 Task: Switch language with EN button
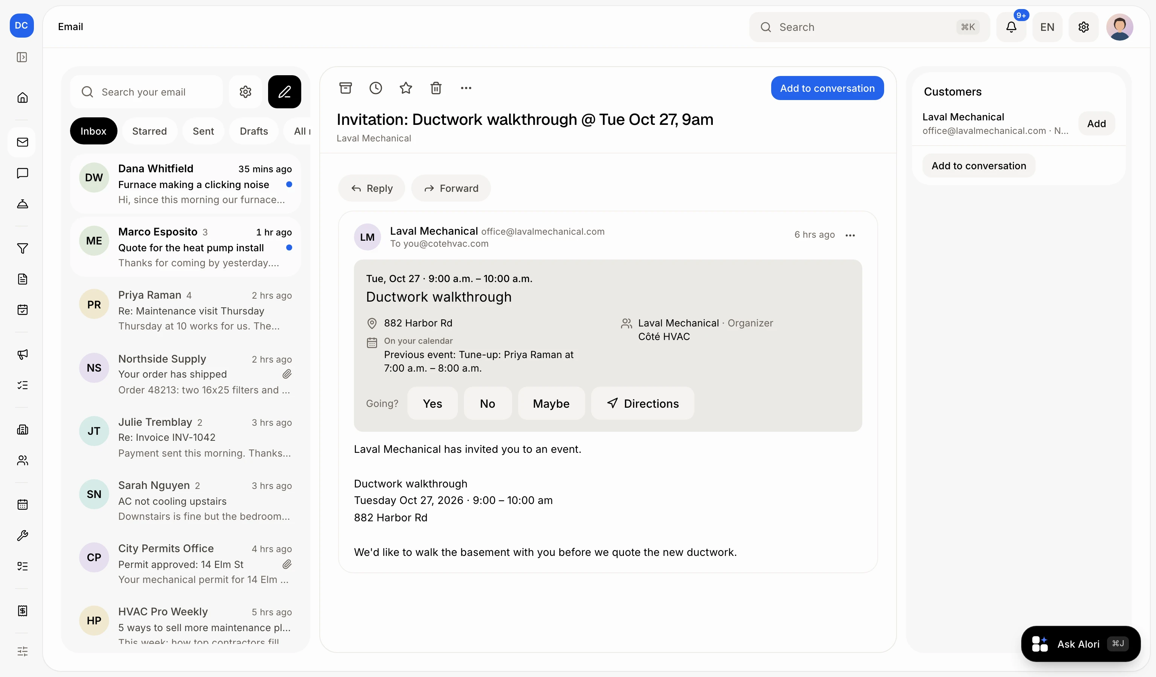coord(1047,27)
